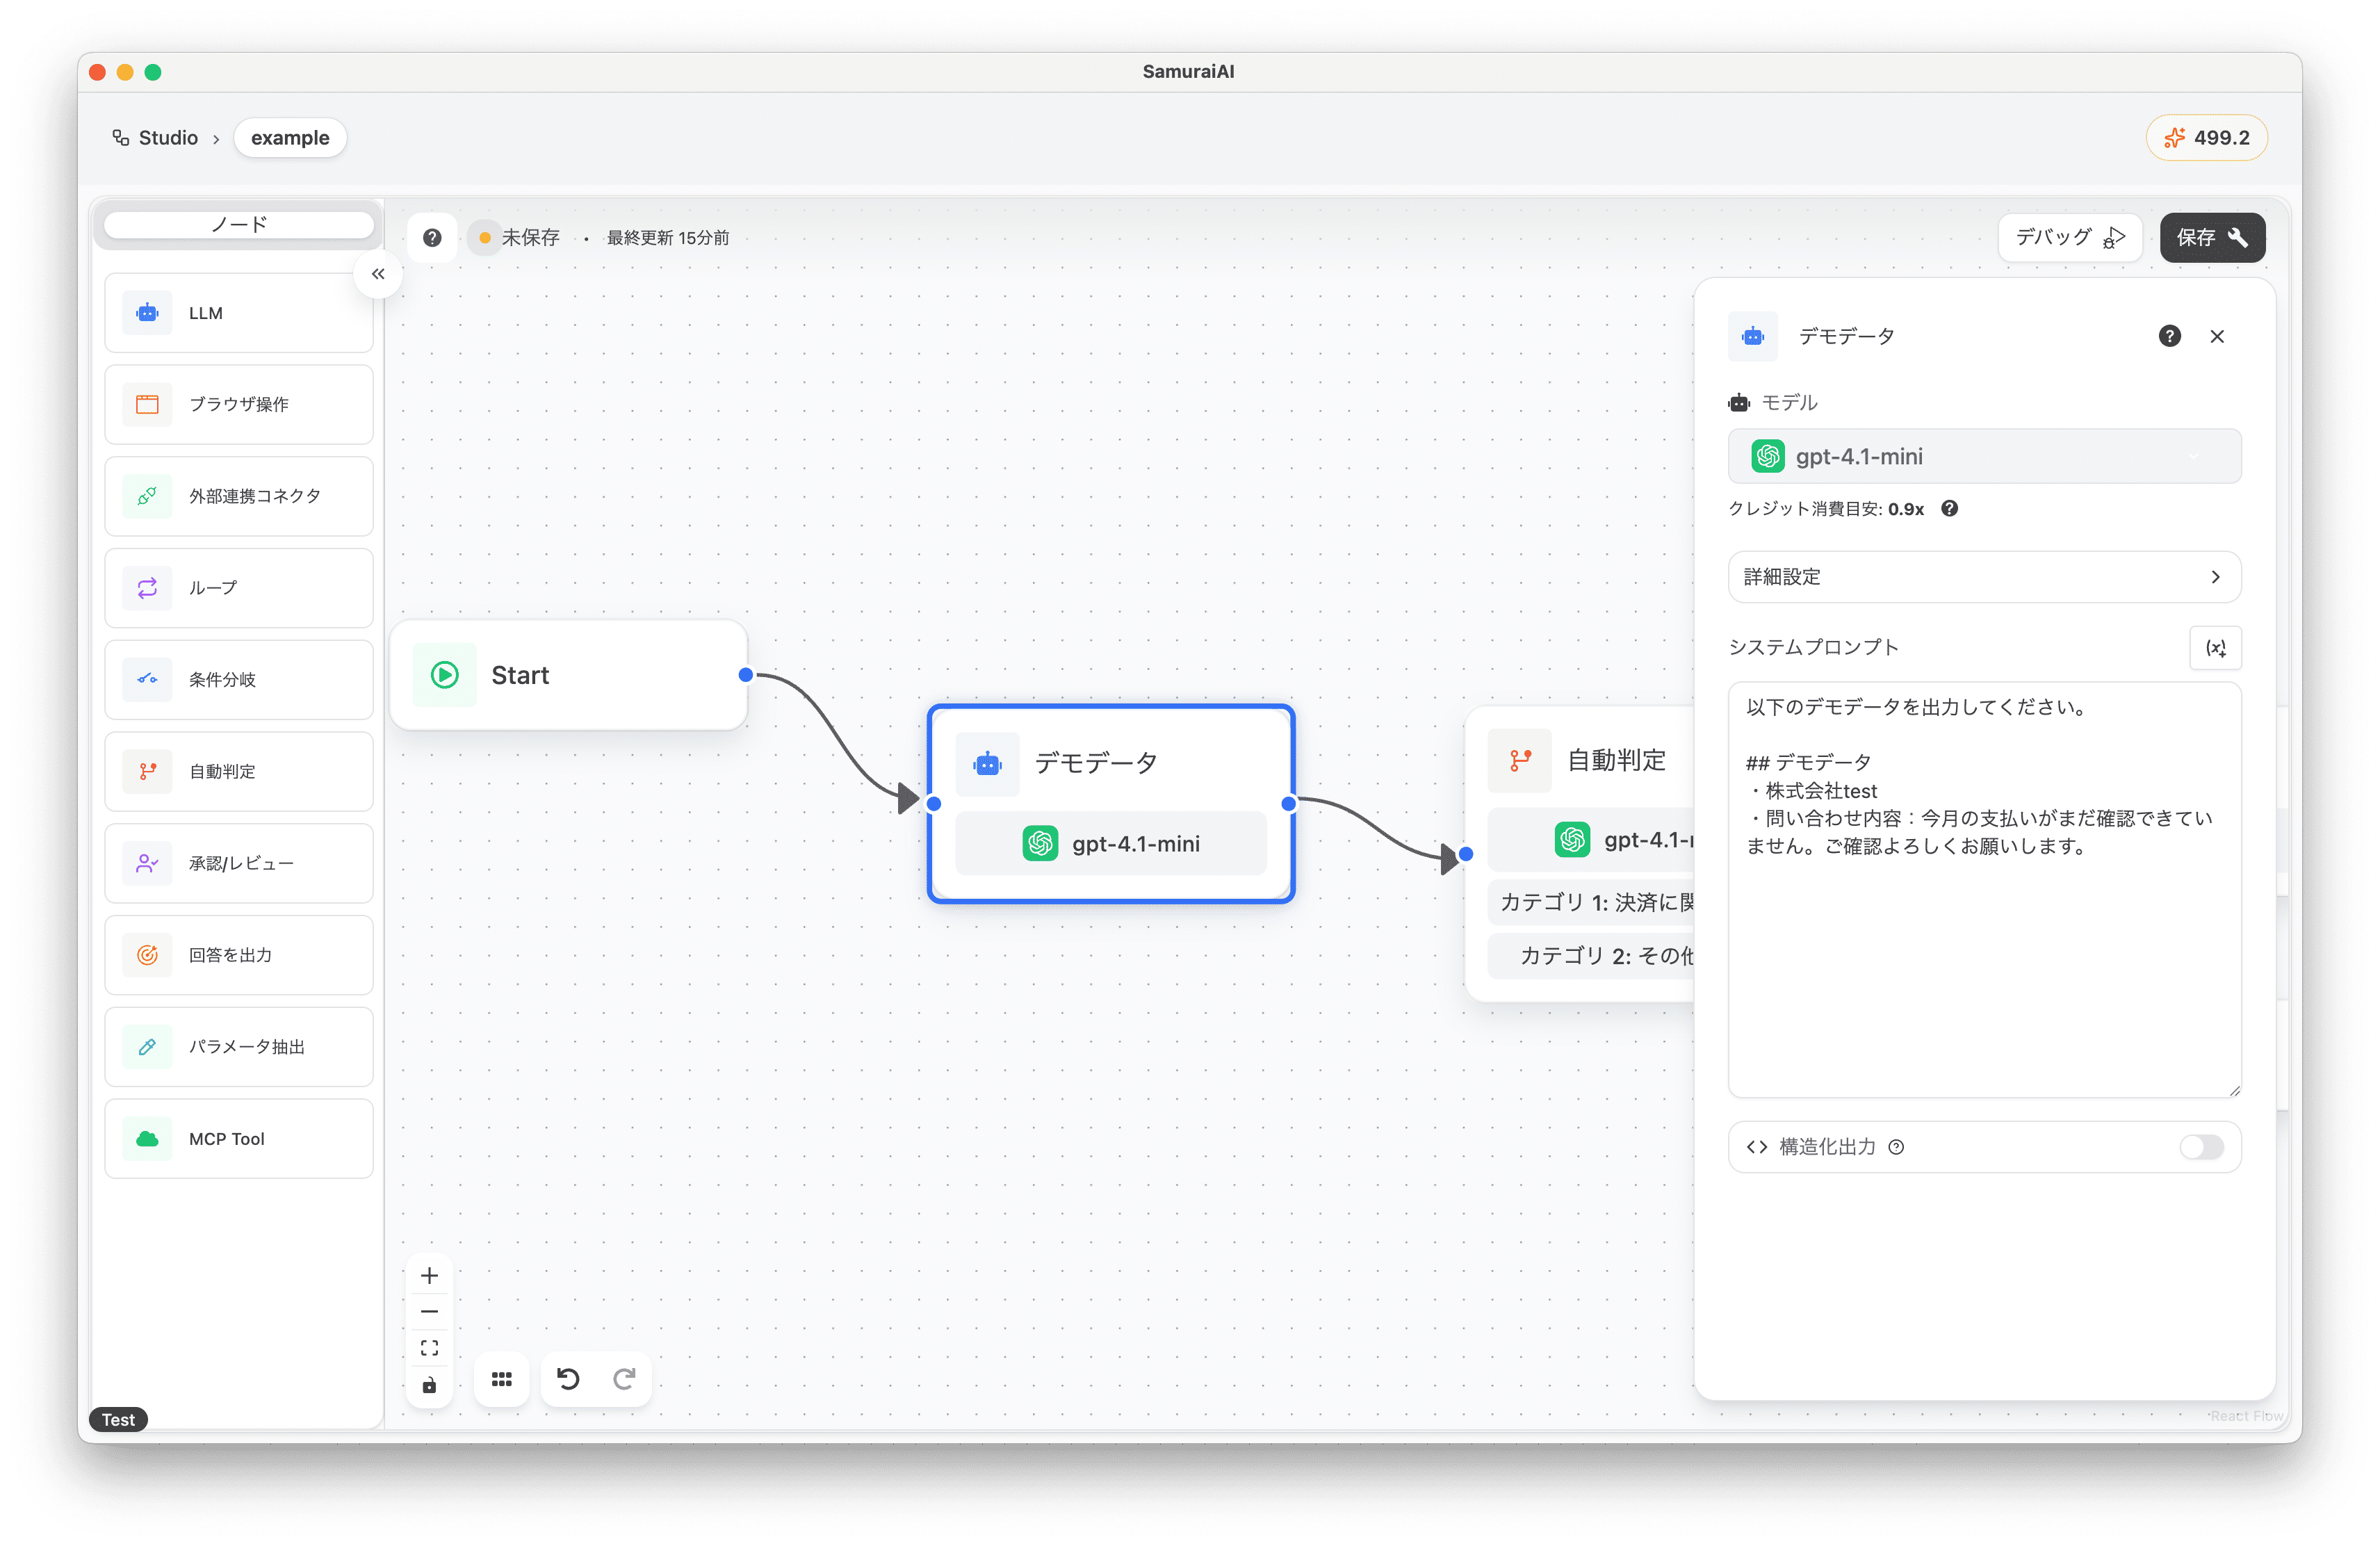Click the デバッグ button
Viewport: 2380px width, 1546px height.
pyautogui.click(x=2069, y=238)
